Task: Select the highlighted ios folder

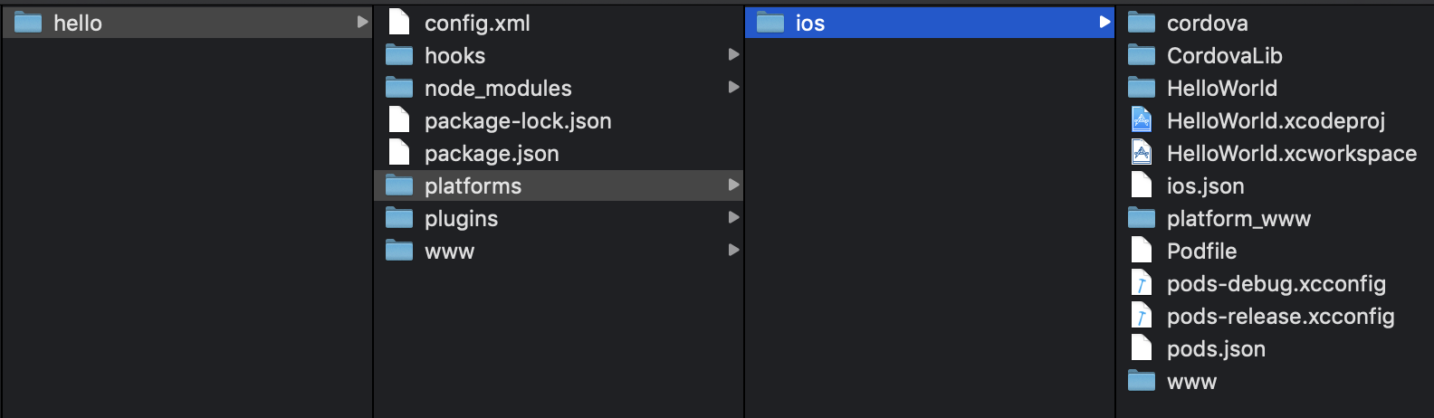Action: [930, 23]
